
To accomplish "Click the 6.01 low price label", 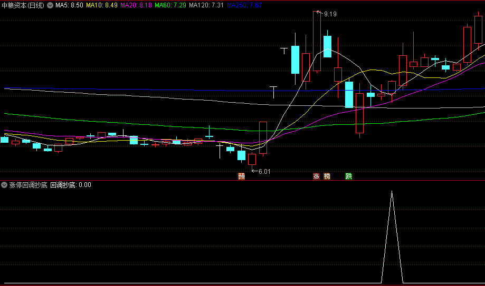I will (x=264, y=171).
